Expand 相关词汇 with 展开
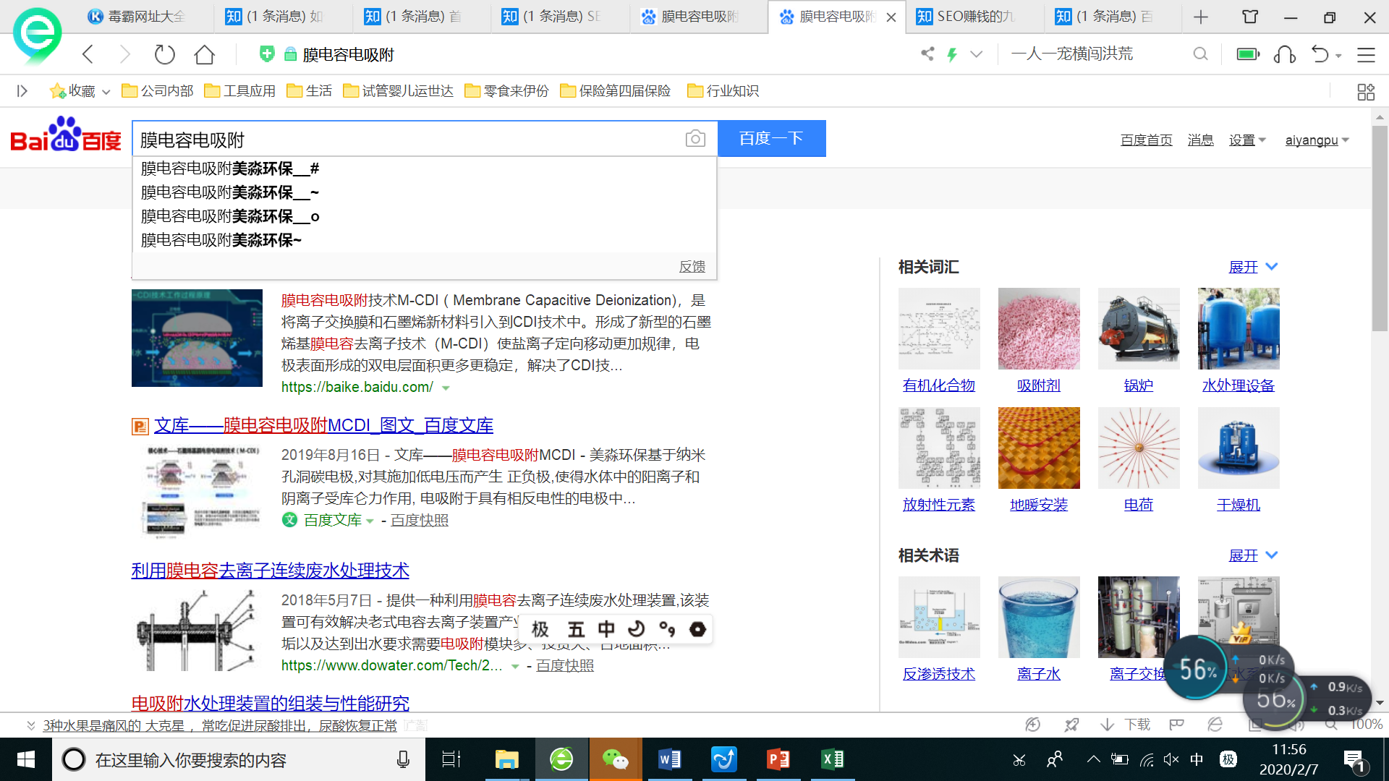 (1253, 267)
